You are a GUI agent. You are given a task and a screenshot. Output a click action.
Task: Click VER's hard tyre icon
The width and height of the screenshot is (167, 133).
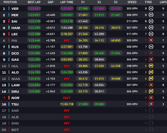pos(151,8)
